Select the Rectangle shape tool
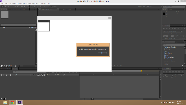This screenshot has height=105, width=186. [22, 6]
